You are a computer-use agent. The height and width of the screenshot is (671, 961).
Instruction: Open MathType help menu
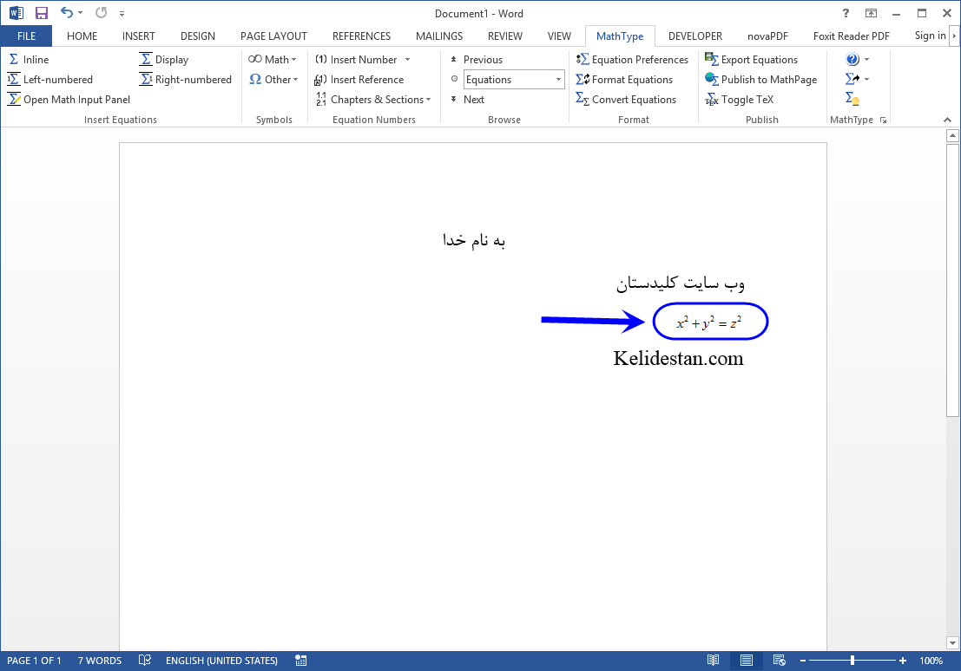858,60
